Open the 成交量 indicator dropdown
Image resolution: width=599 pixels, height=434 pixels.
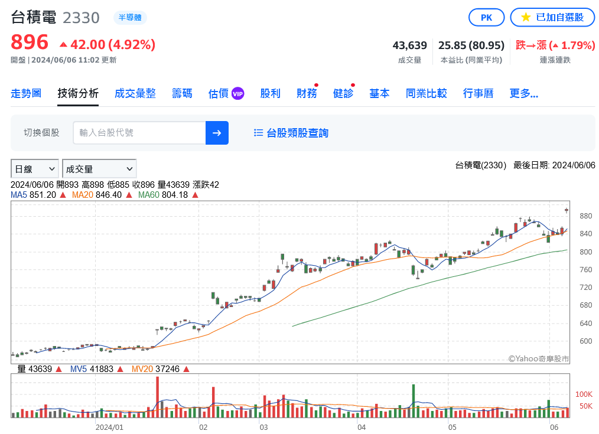point(99,169)
